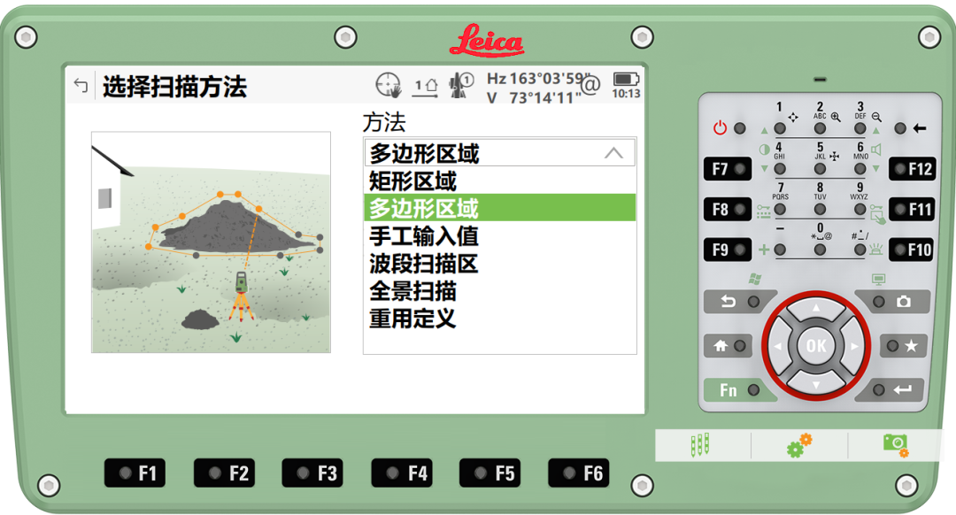Click the V 73°14'11" angle reading

point(534,97)
